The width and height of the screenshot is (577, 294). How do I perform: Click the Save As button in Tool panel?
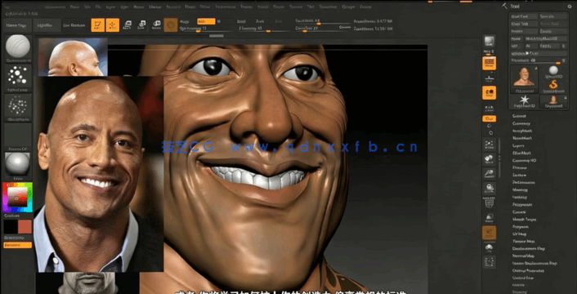click(553, 16)
